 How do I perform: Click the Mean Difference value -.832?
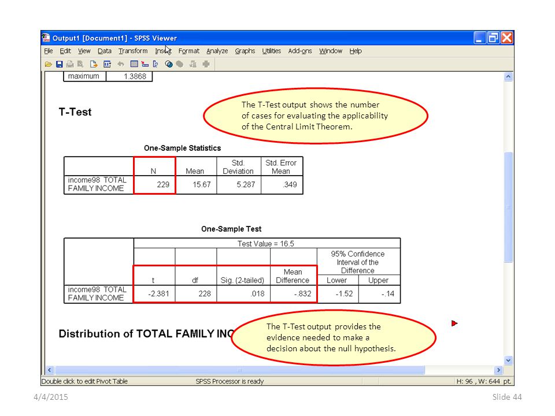coord(294,294)
